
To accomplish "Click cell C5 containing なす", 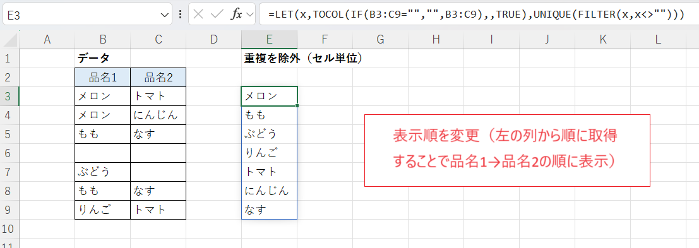I will pos(158,134).
